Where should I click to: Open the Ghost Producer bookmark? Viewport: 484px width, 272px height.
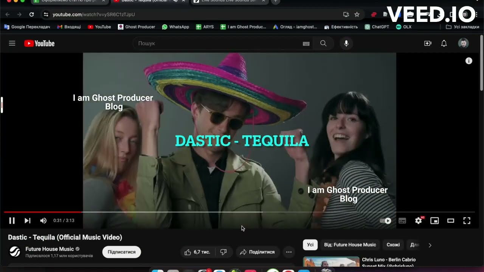click(137, 27)
